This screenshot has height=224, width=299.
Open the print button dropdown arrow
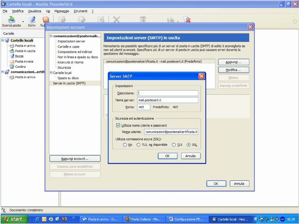click(178, 21)
